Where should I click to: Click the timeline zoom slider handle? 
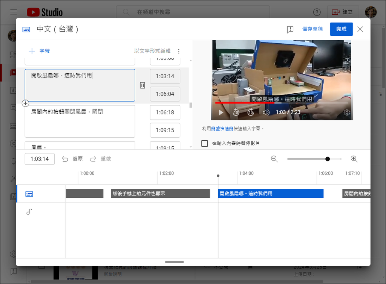[328, 159]
